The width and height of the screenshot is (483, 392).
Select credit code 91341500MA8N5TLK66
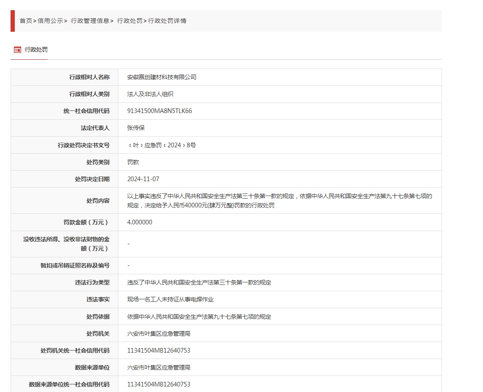(x=159, y=111)
